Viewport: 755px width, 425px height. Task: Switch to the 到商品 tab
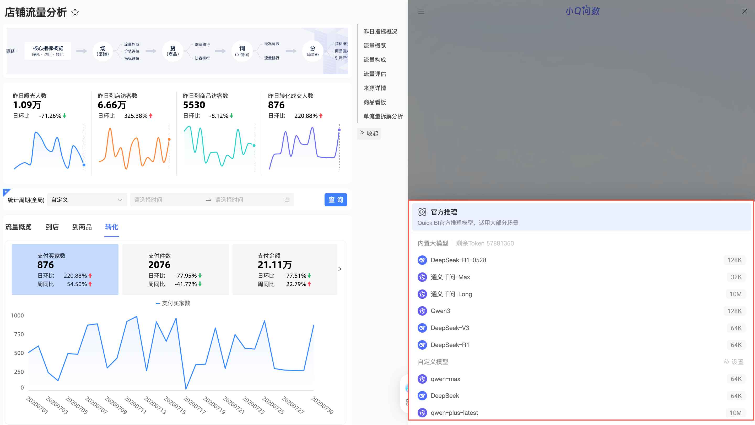[x=82, y=227]
